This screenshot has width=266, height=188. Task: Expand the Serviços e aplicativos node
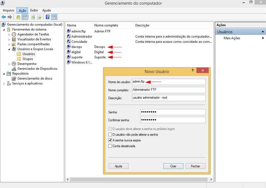(x=4, y=84)
